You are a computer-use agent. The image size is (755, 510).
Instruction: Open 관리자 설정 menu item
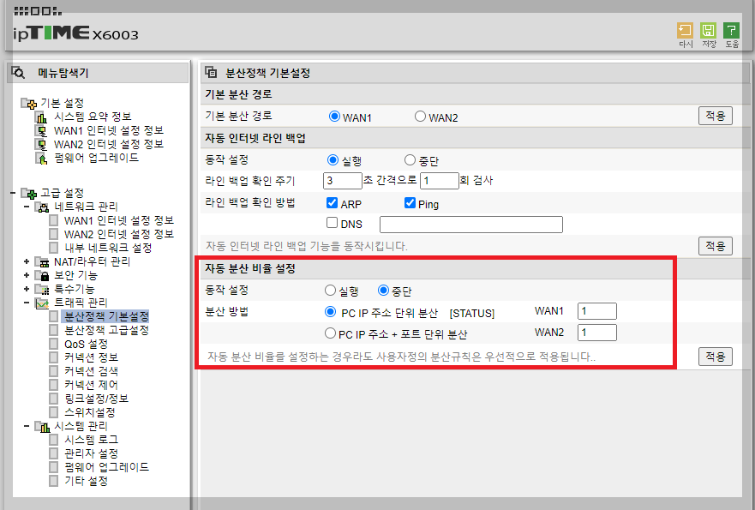pos(91,453)
